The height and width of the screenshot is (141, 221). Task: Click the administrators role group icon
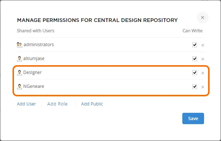point(20,45)
